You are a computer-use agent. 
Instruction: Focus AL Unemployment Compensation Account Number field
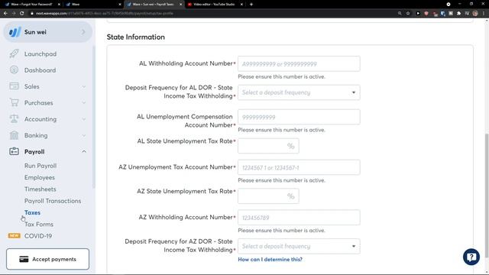click(x=299, y=117)
